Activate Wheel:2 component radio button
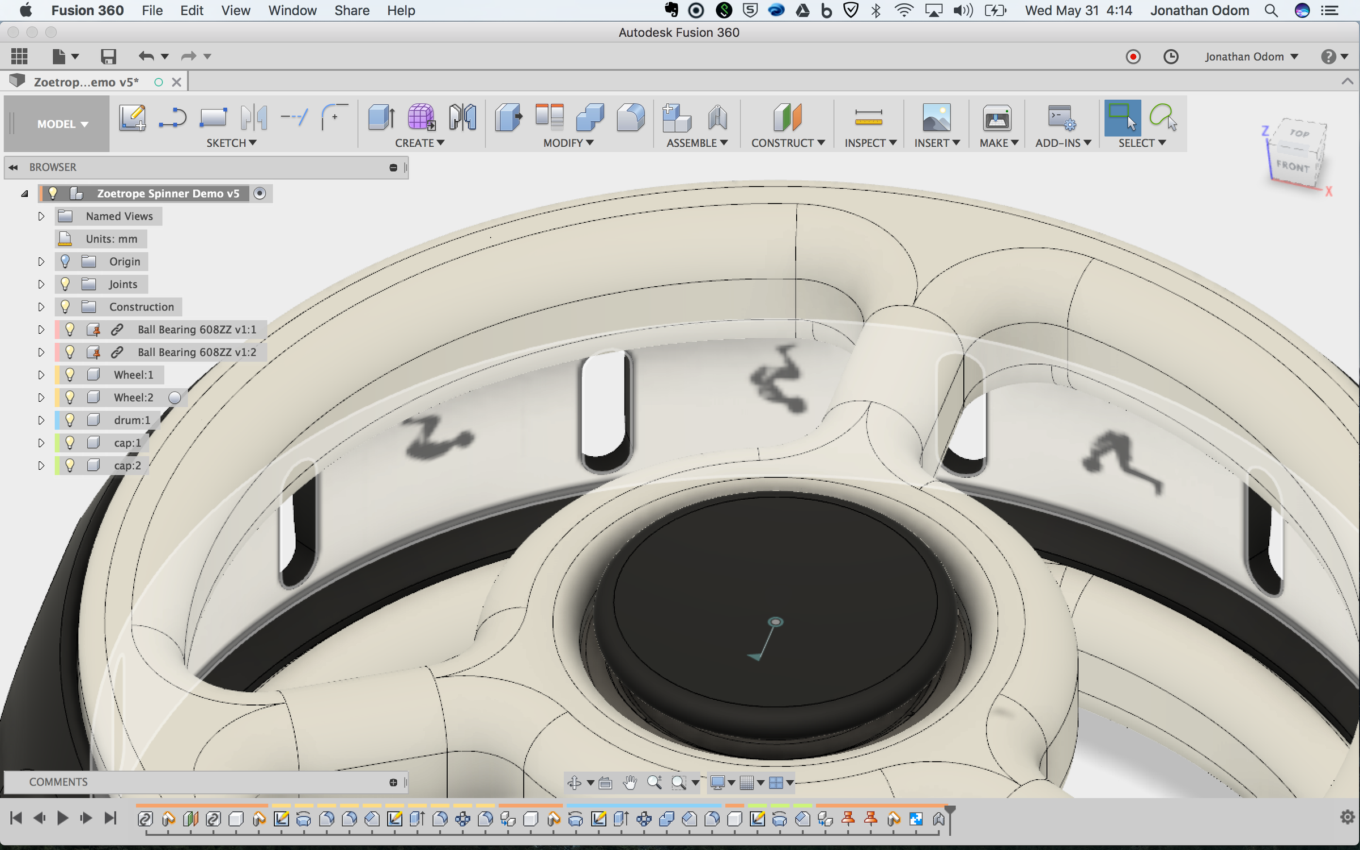The image size is (1360, 850). coord(175,398)
